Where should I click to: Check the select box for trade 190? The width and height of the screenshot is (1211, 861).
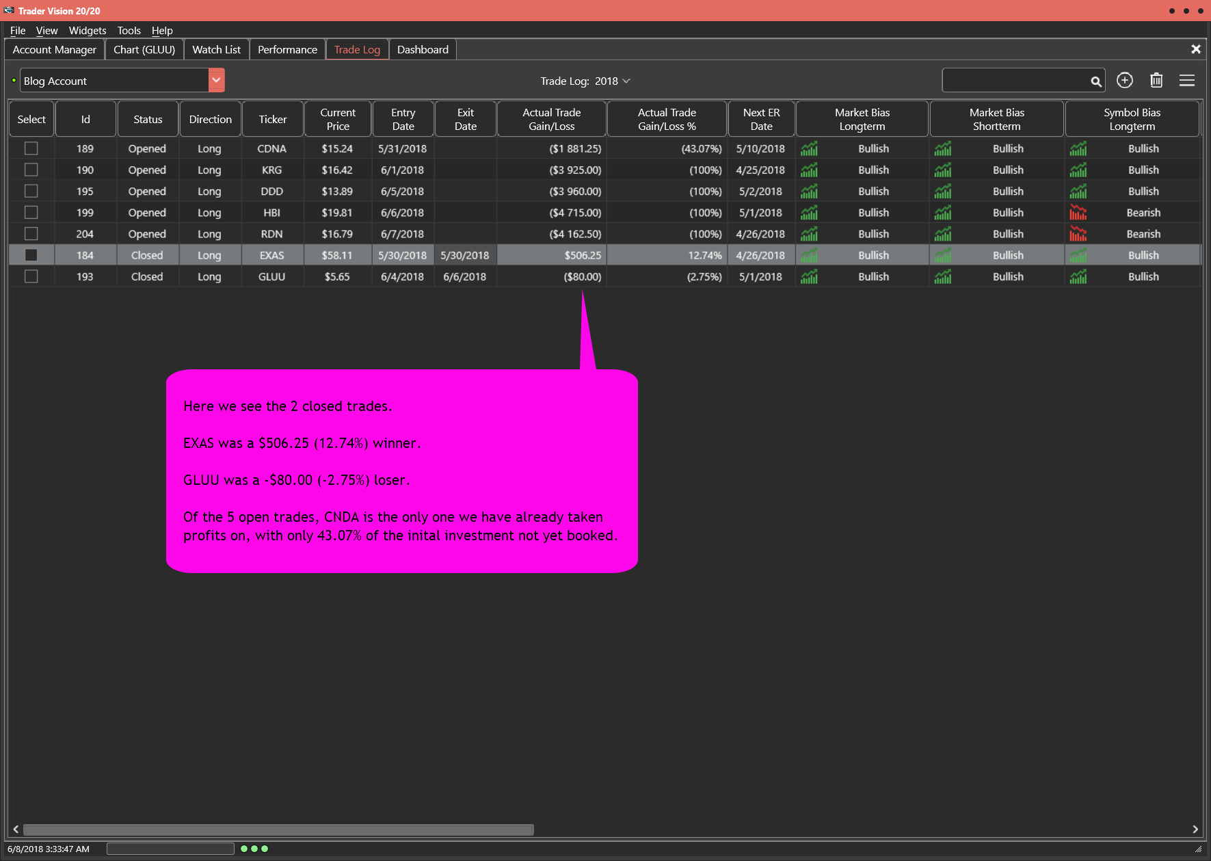(x=31, y=170)
